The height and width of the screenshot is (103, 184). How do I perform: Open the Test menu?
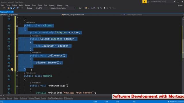point(45,5)
